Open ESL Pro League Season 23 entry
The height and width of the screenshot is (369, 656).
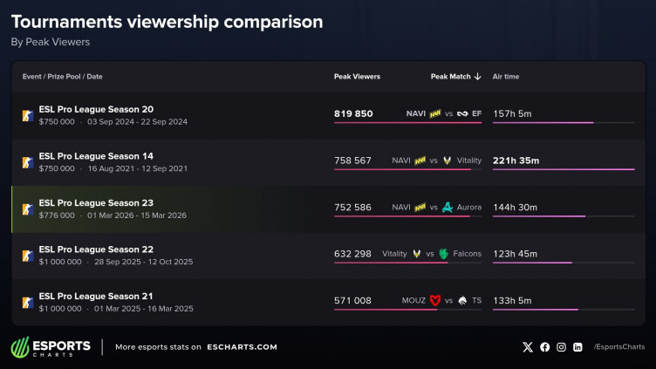point(96,202)
